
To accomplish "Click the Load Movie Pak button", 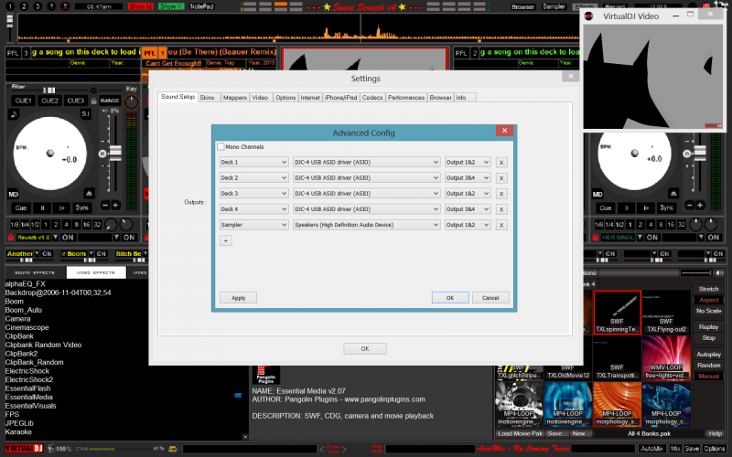I will 520,433.
